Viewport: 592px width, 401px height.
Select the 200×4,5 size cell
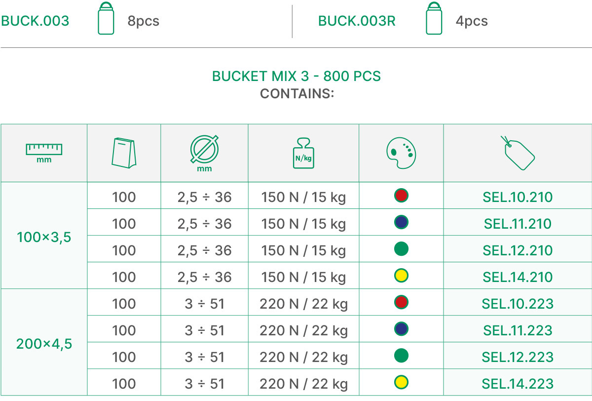[x=44, y=344]
